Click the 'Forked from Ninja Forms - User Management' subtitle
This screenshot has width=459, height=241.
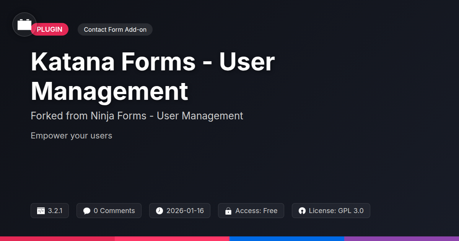137,116
